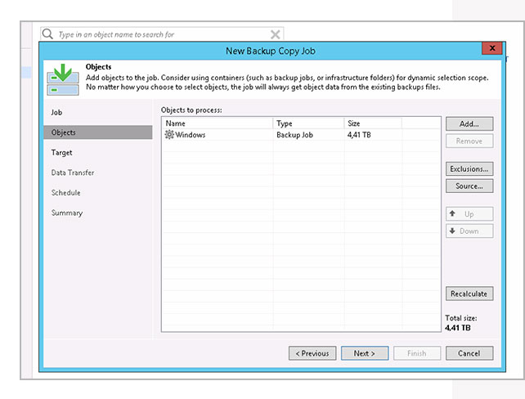Close the New Backup Copy Job dialog
This screenshot has width=525, height=399.
tap(492, 49)
